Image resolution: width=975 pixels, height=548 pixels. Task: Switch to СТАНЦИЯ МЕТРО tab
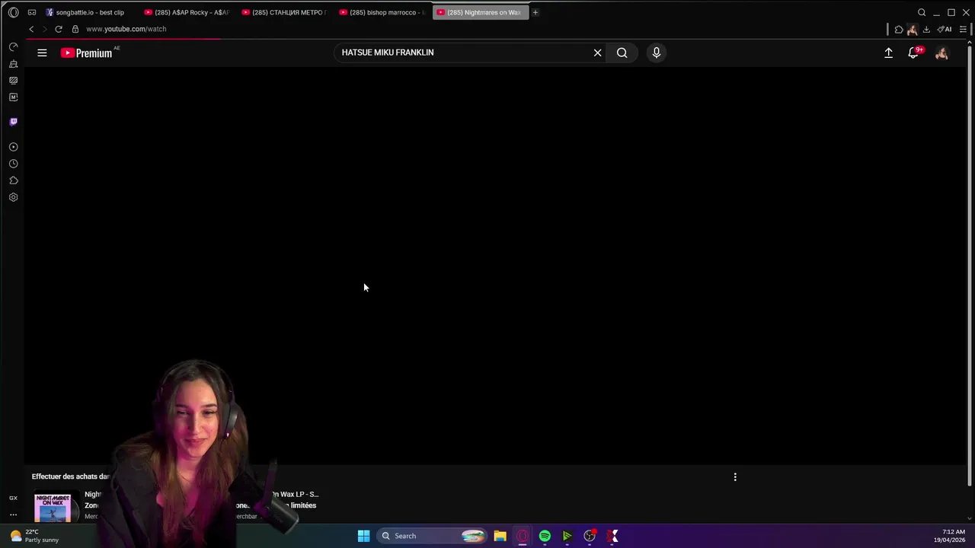click(x=284, y=12)
